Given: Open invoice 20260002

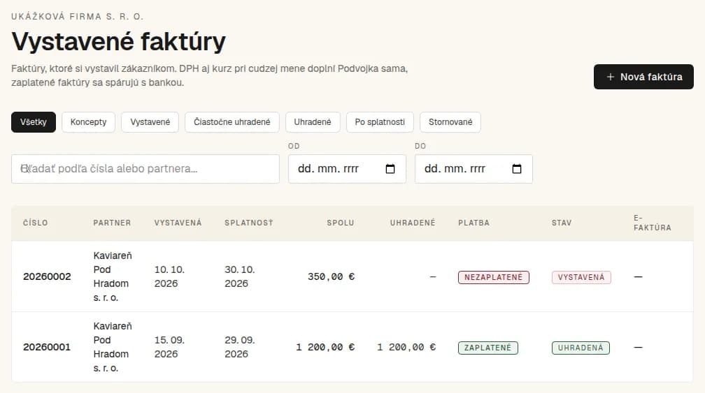Looking at the screenshot, I should (x=48, y=276).
